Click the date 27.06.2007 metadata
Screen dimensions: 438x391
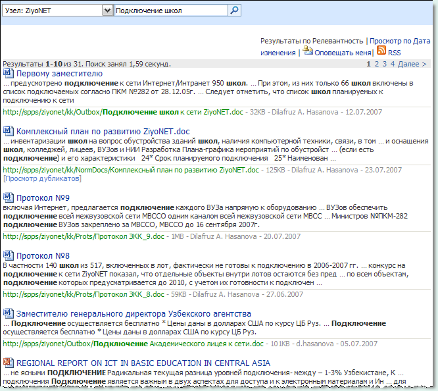click(x=285, y=294)
